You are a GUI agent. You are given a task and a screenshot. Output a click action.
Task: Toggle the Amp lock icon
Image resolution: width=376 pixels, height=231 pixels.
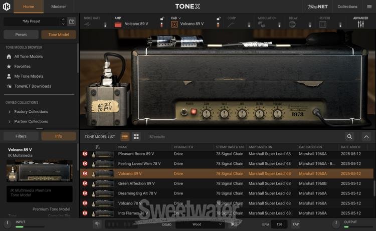(x=162, y=19)
